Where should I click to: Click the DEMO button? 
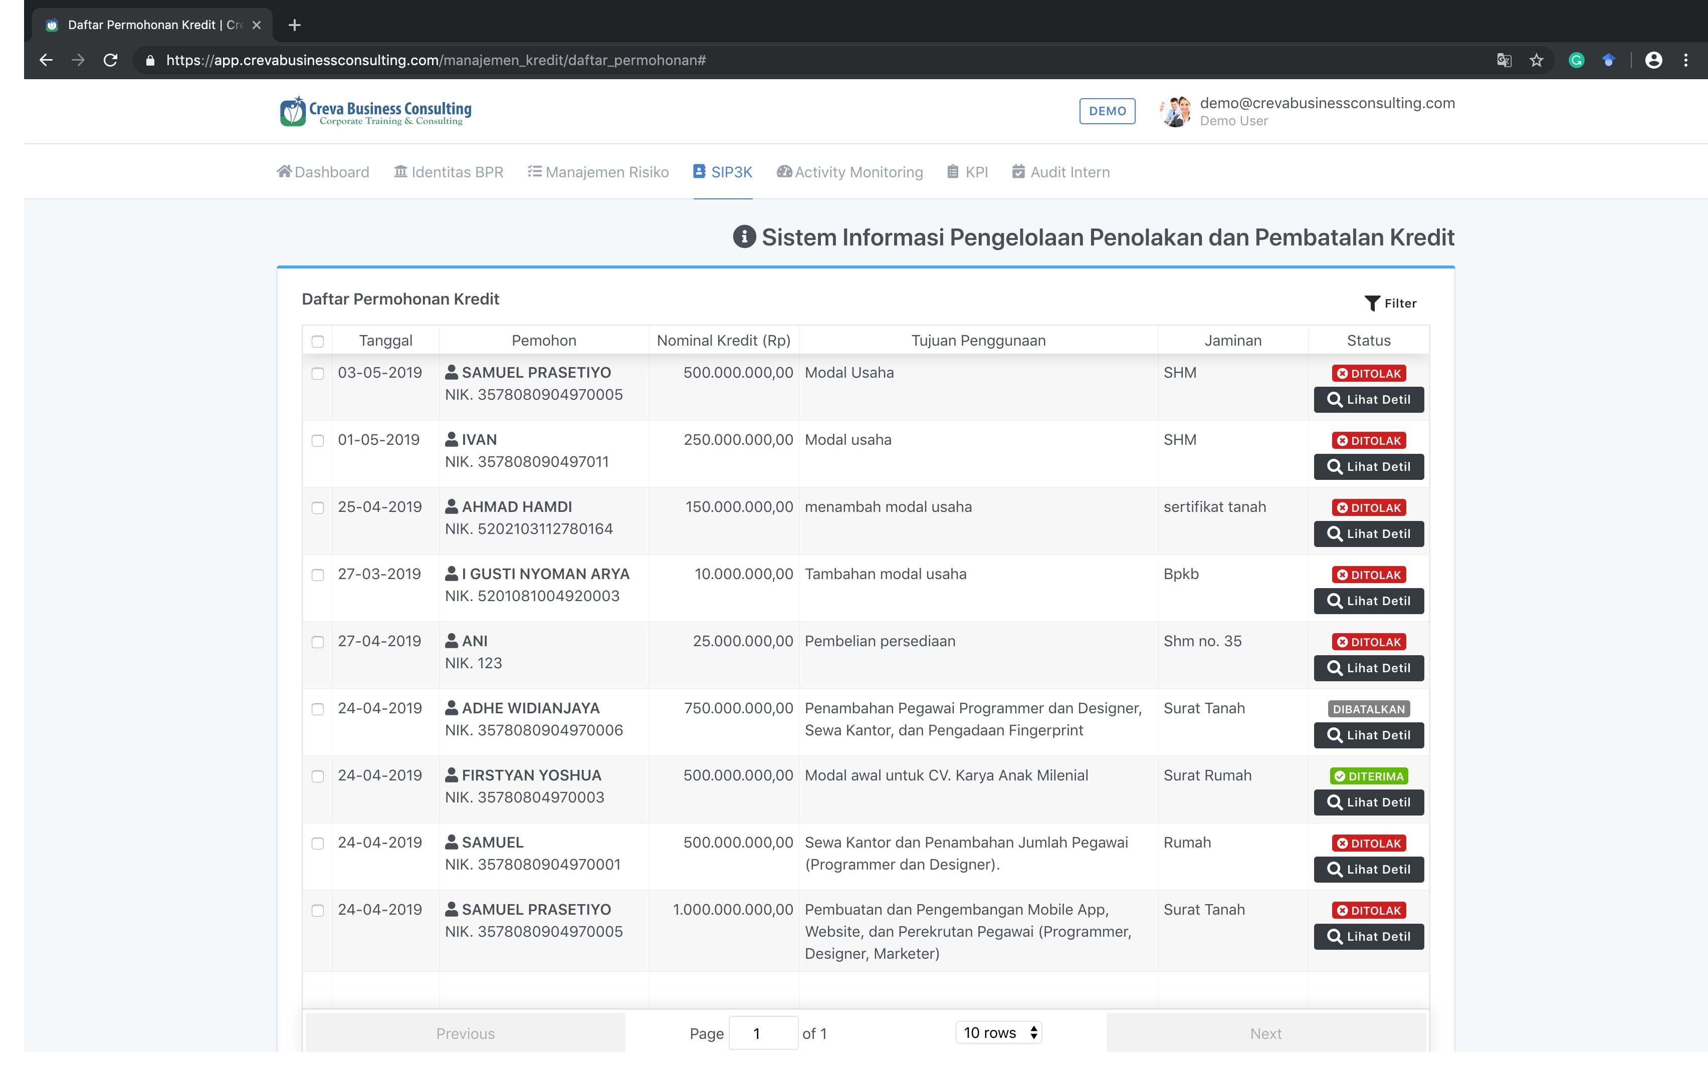click(1107, 111)
